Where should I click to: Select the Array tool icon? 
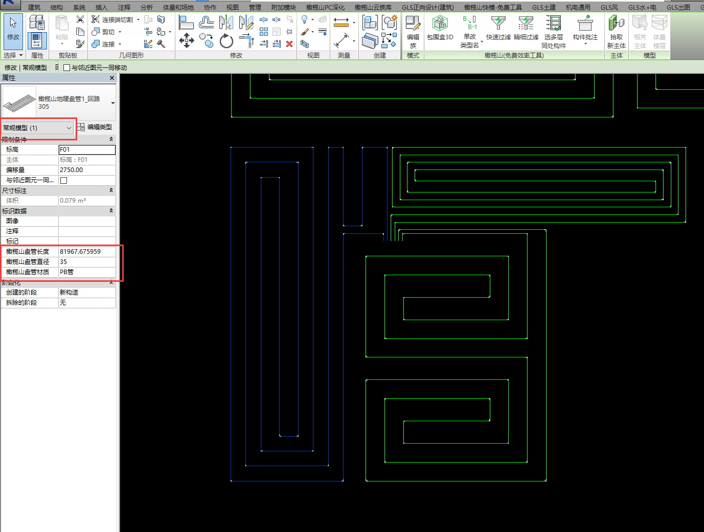point(264,32)
